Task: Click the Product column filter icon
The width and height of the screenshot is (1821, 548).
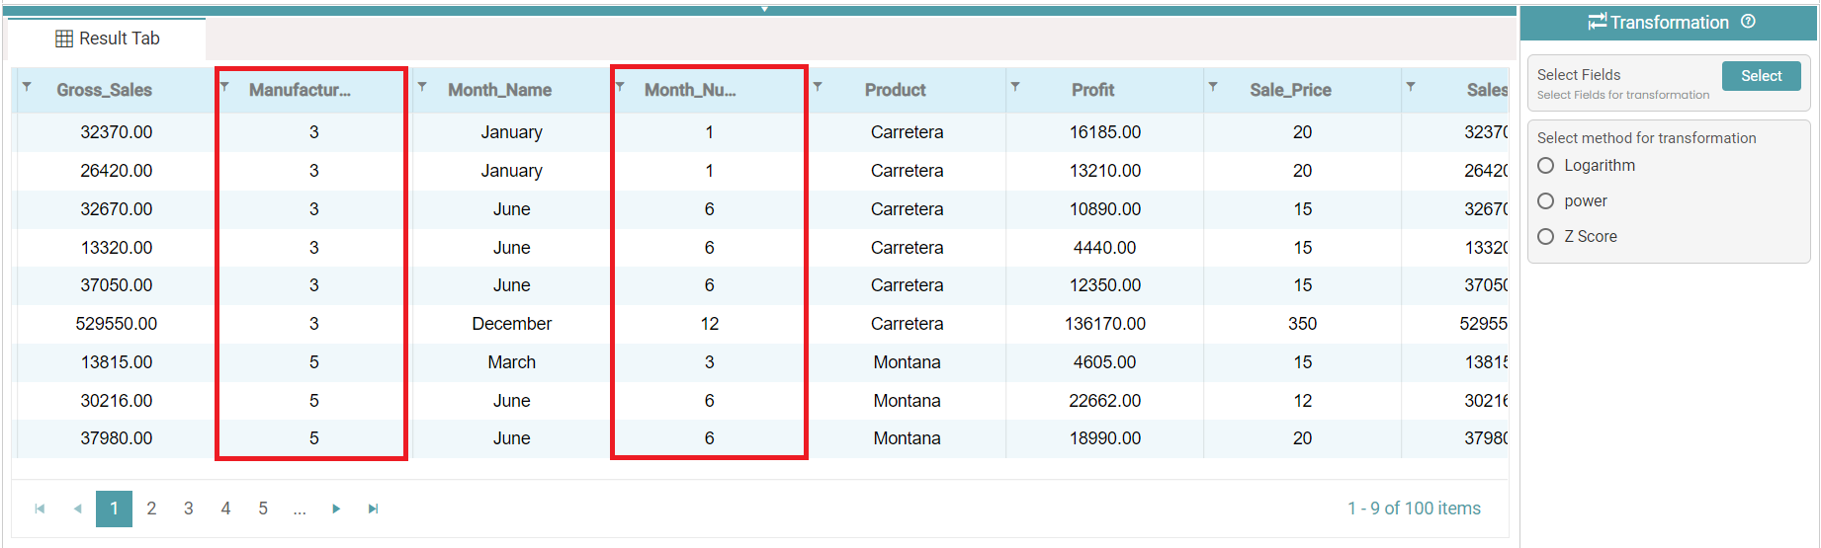Action: pos(818,87)
